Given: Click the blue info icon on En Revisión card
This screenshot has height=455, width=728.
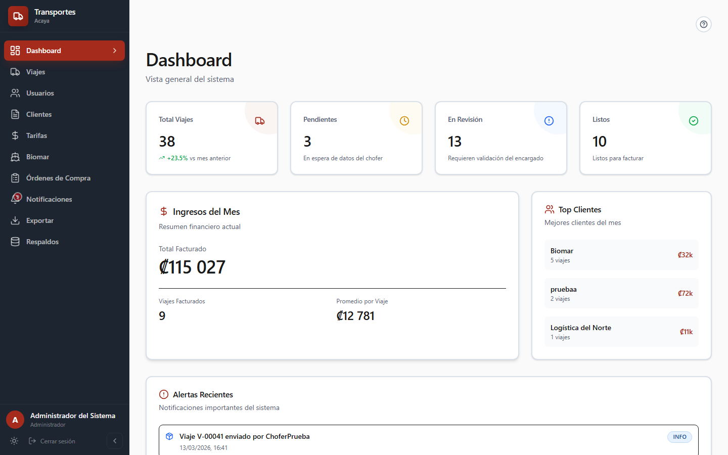Looking at the screenshot, I should click(x=549, y=121).
